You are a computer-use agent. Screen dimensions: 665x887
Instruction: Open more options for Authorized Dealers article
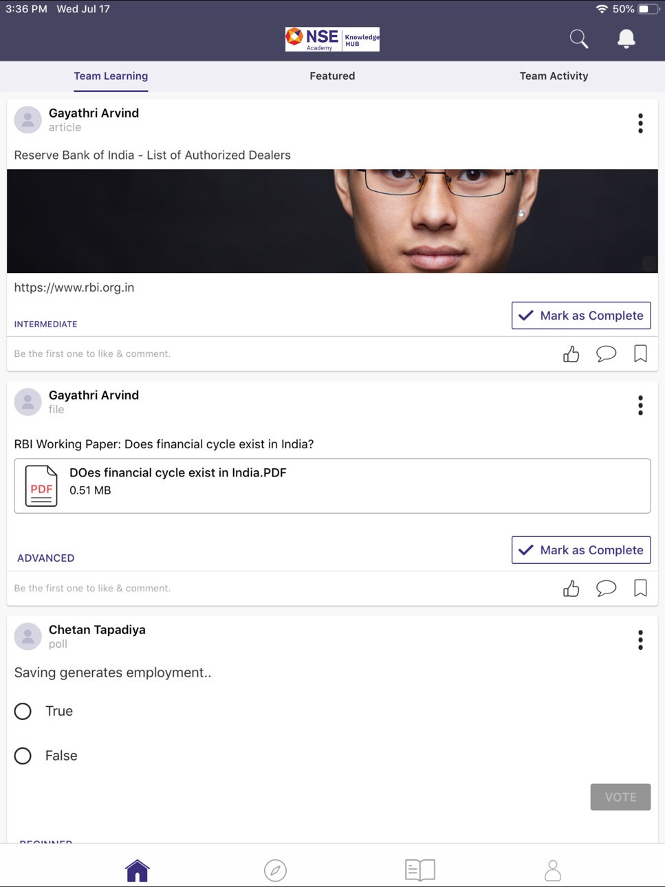pos(640,124)
